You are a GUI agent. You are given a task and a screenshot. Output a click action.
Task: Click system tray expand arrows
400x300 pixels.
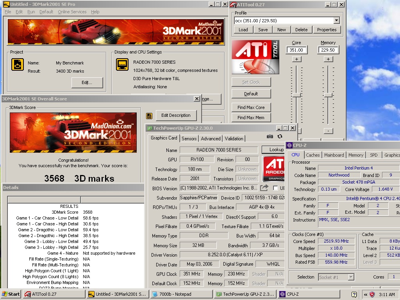[x=366, y=295]
